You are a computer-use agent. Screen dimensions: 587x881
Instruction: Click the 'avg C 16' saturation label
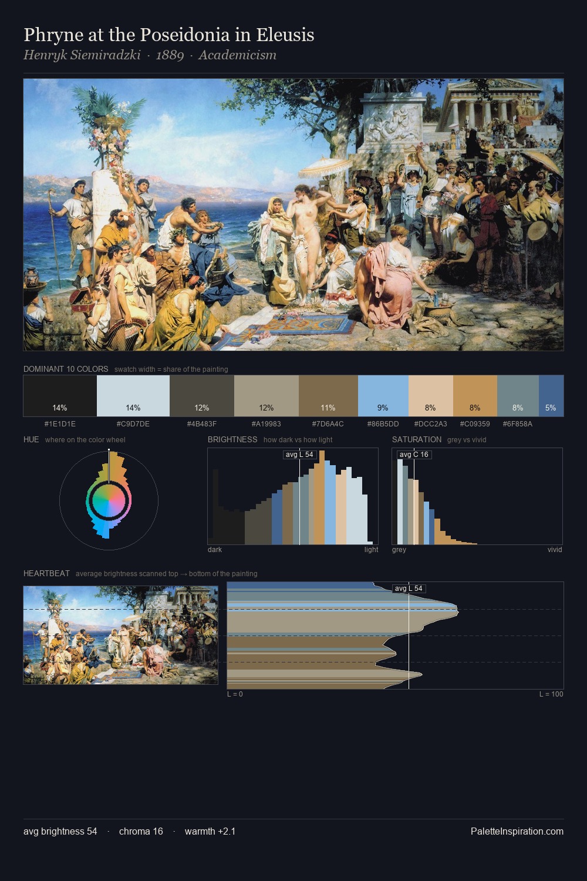coord(414,455)
